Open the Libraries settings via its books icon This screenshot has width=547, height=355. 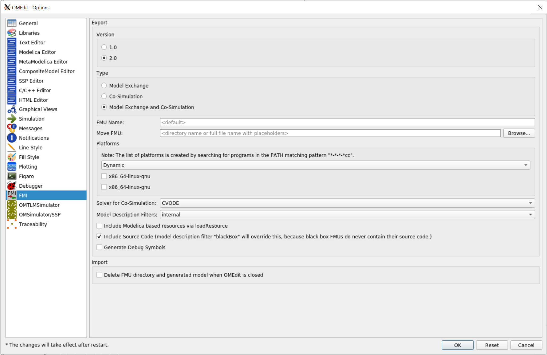pos(11,33)
